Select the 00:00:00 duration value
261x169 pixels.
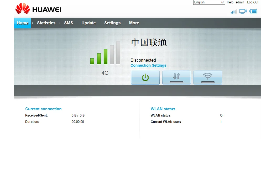[x=78, y=122]
